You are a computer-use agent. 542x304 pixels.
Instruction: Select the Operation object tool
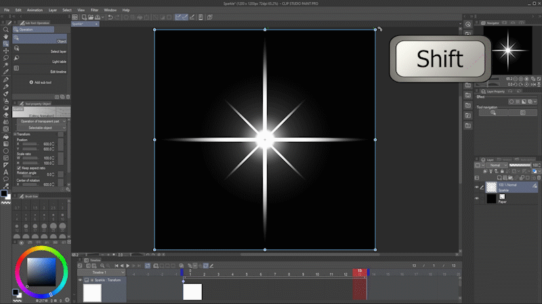tap(6, 44)
